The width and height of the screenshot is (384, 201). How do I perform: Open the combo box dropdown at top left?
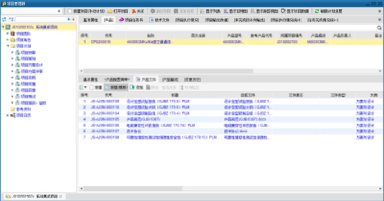coord(58,11)
